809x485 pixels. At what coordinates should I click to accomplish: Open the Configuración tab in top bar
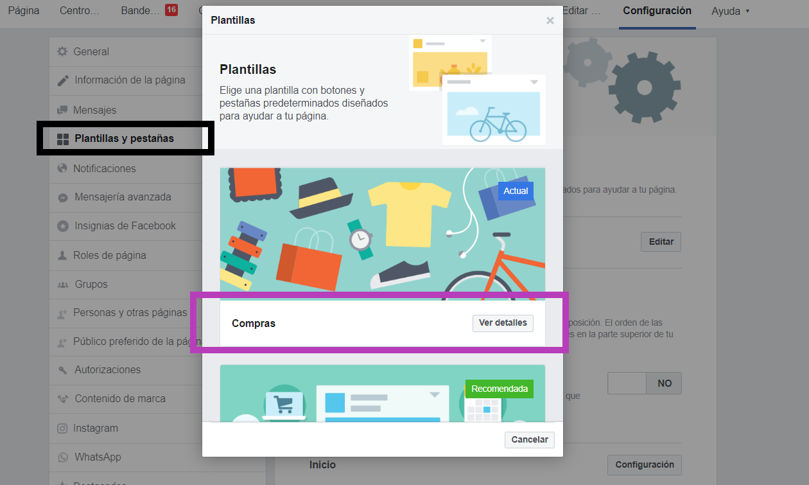tap(657, 11)
